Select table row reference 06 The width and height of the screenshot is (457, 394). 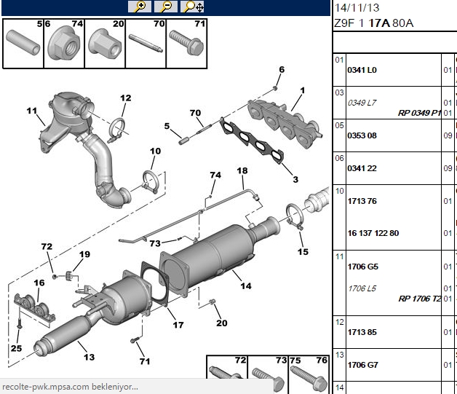[x=339, y=158]
